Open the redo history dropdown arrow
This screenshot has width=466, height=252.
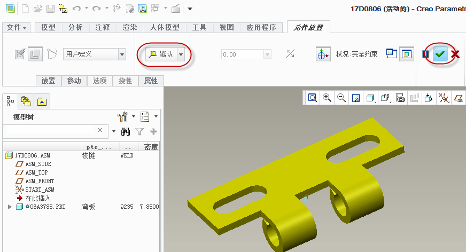tap(106, 9)
